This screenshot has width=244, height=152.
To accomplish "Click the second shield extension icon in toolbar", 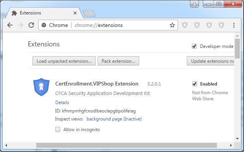I will (197, 25).
